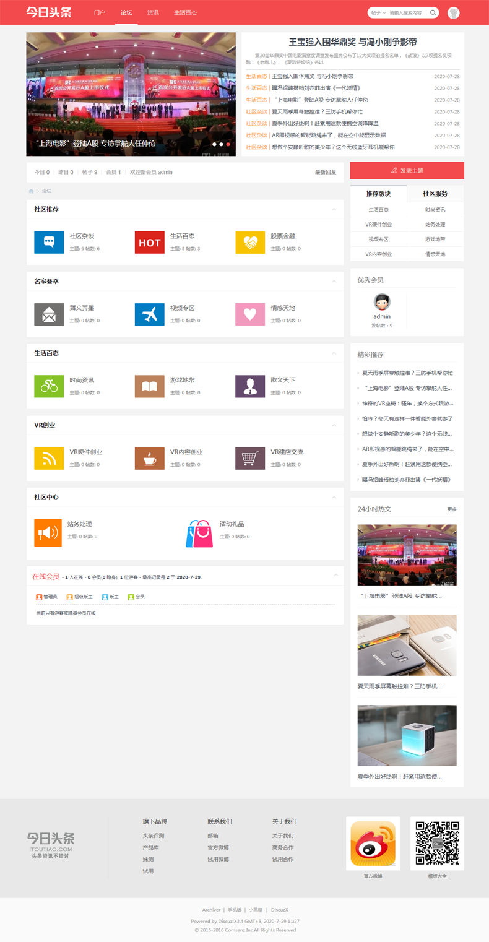Screen dimensions: 489x942
Task: Open the Weibo 官方微博 icon in footer
Action: pos(373,844)
